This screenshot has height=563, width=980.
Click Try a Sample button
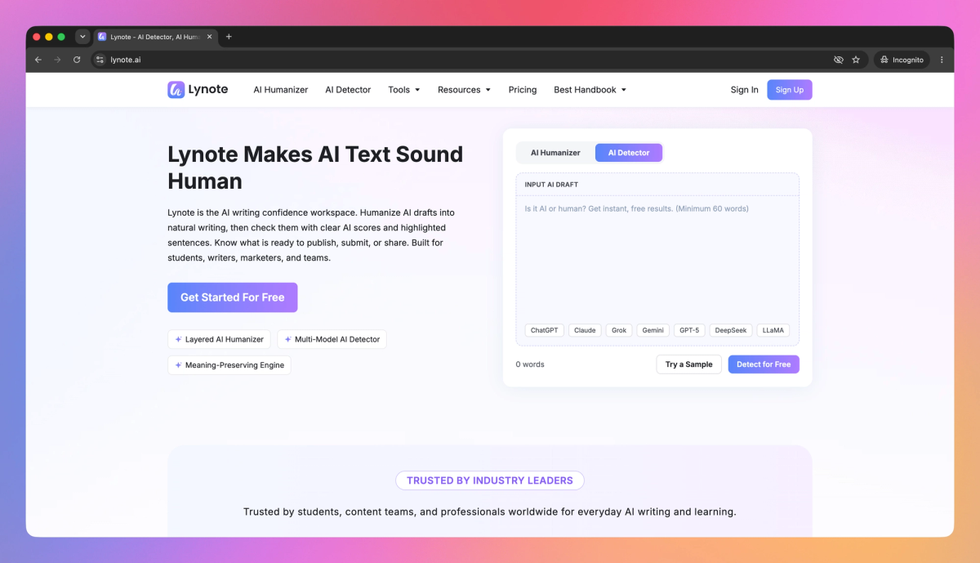688,364
